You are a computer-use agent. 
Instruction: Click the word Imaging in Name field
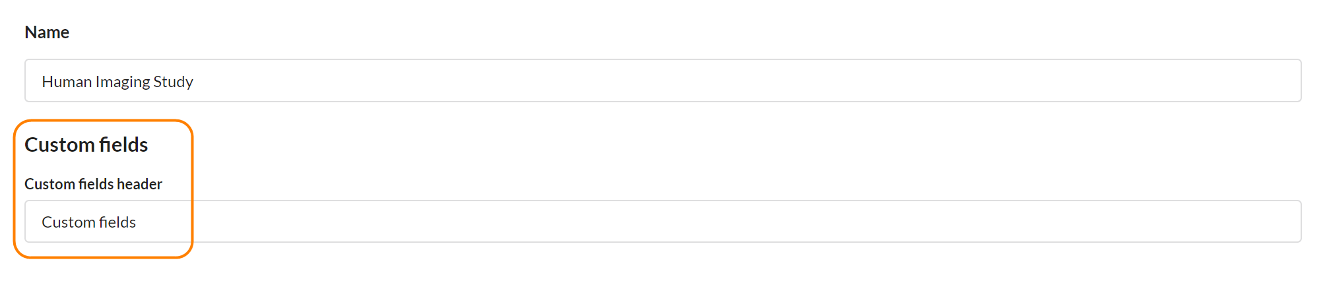point(123,82)
